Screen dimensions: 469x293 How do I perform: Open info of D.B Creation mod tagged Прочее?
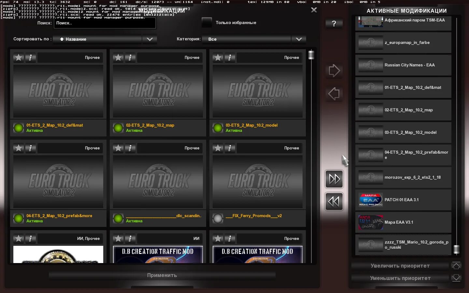(230, 239)
